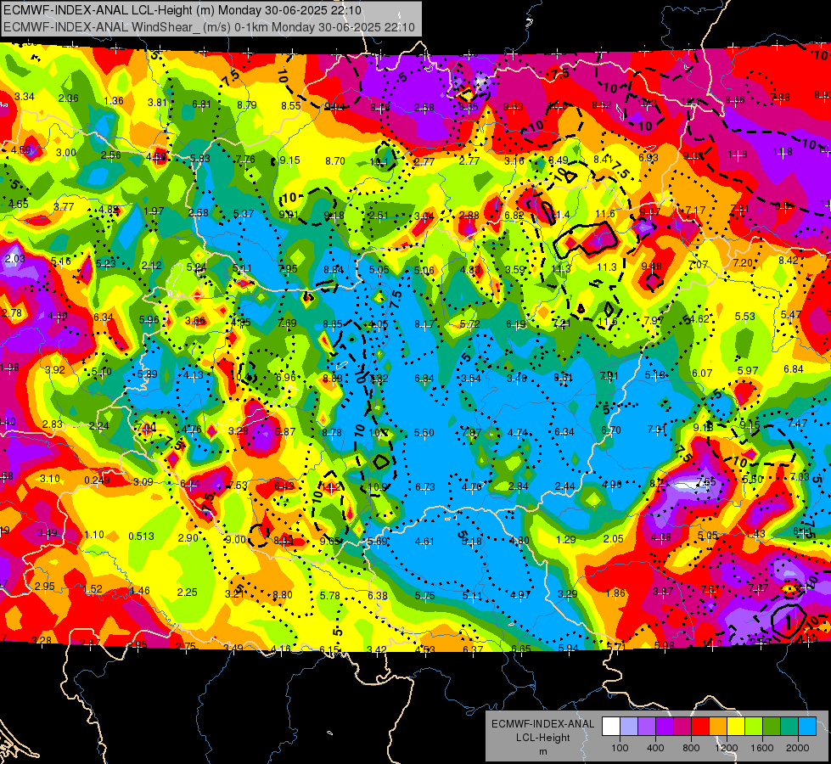
Task: Click the wind shear value 3.29
Action: click(568, 594)
